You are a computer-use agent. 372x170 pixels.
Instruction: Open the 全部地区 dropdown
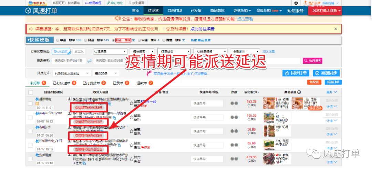pos(245,51)
